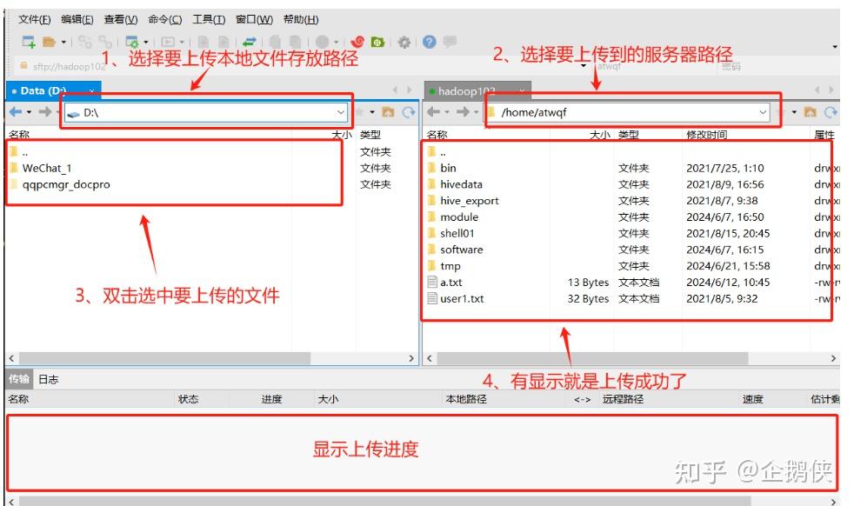Click the 速度 transfer column header
This screenshot has width=854, height=506.
point(753,399)
